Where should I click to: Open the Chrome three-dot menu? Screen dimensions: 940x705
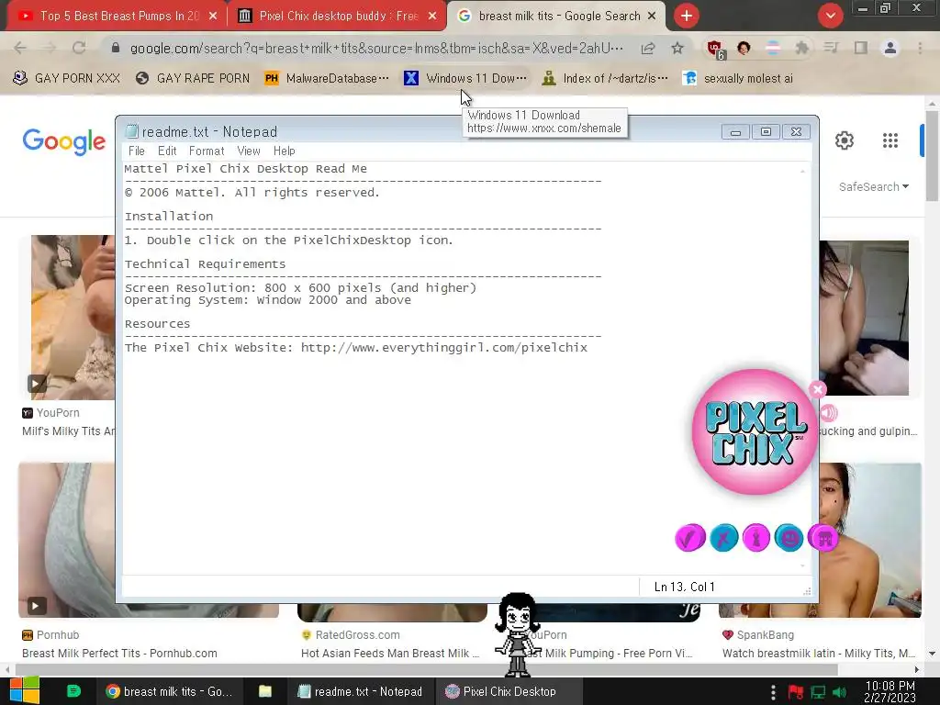920,48
